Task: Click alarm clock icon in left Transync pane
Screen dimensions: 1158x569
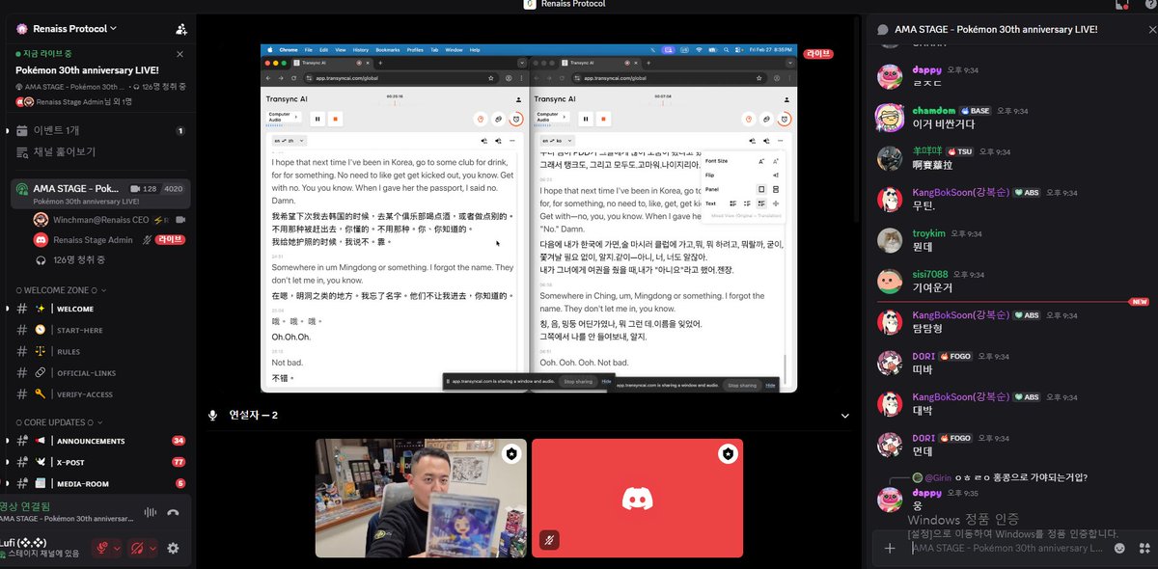Action: 516,120
